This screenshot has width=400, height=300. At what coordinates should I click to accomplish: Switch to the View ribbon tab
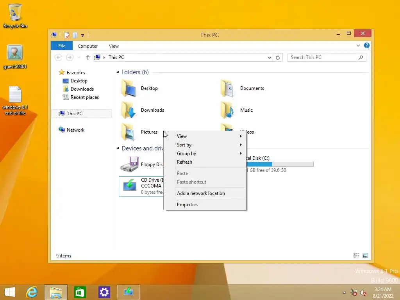pyautogui.click(x=114, y=46)
